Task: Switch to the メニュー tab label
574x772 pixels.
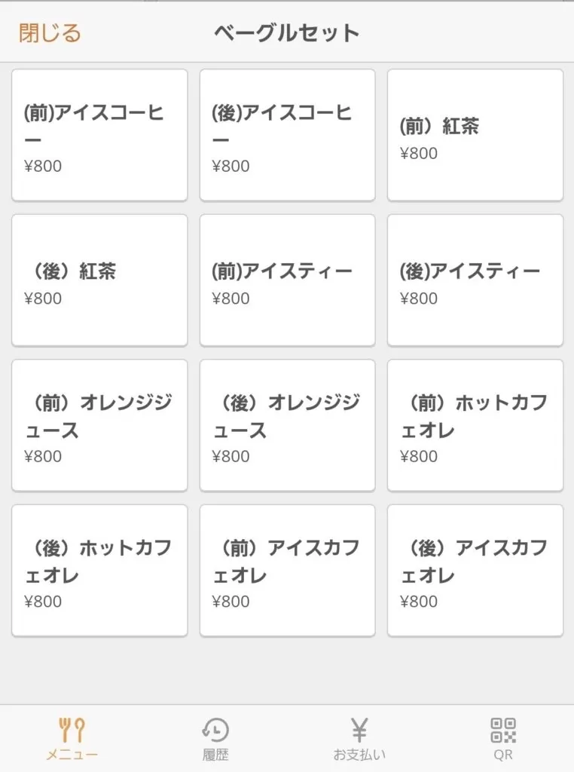Action: tap(72, 755)
